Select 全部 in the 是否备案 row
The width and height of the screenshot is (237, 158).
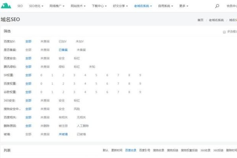tap(28, 50)
